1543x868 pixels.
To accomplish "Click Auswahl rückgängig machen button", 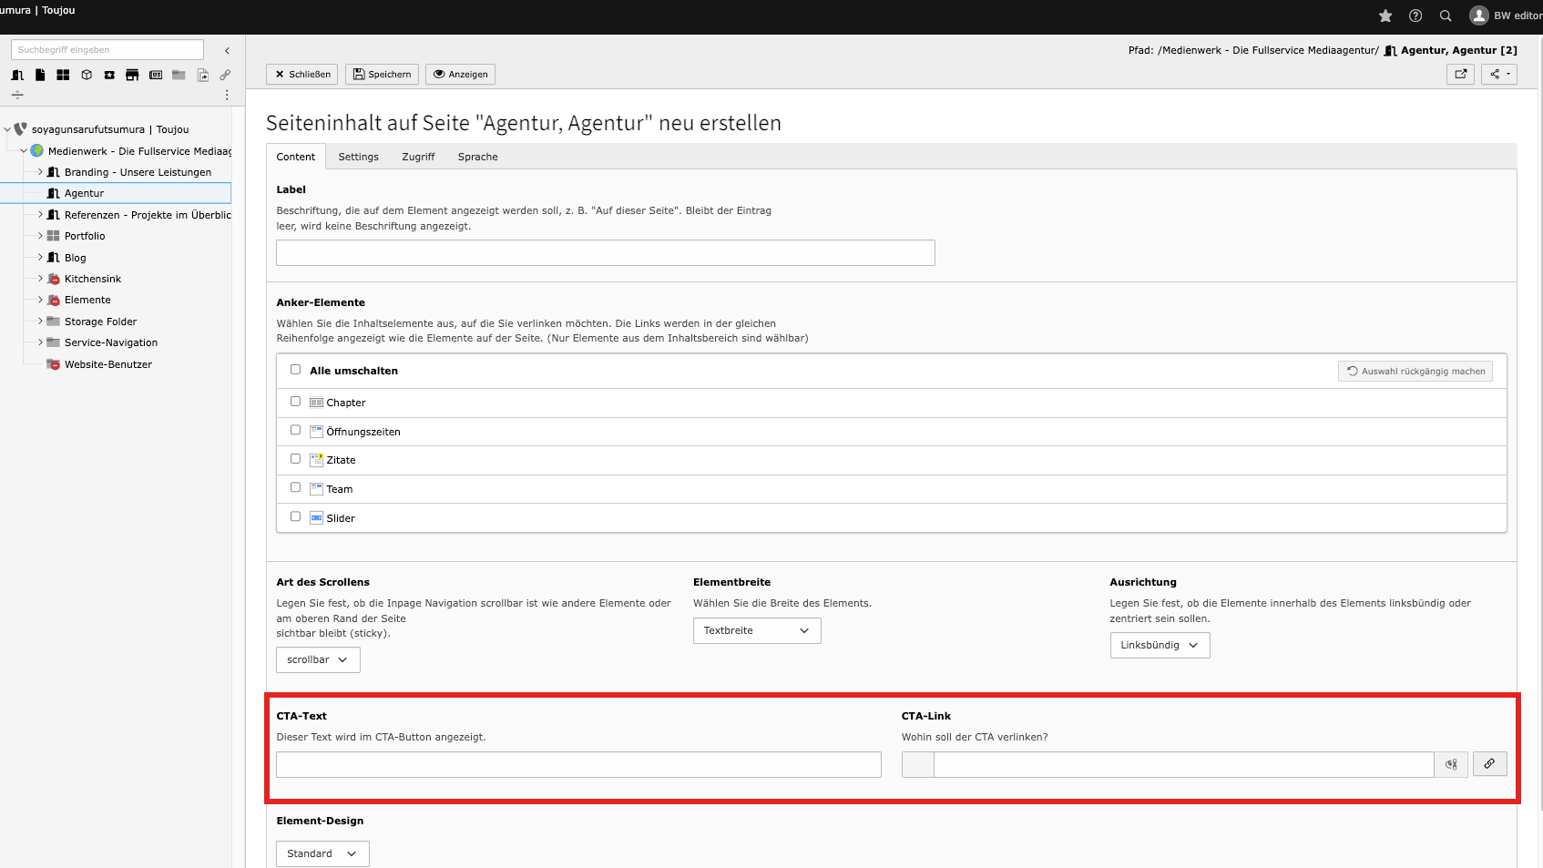I will [x=1415, y=371].
